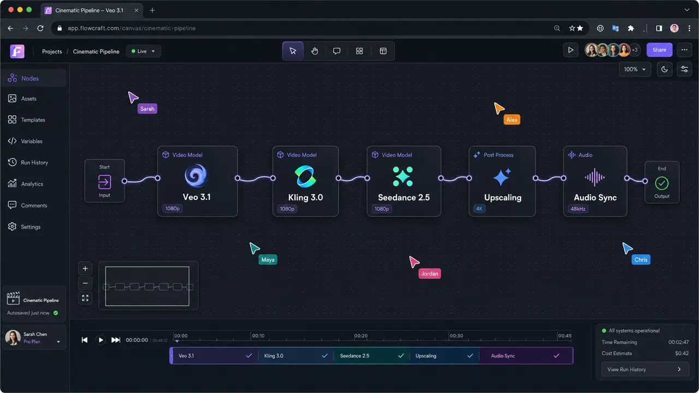Screen dimensions: 699x393
Task: Click the timeline playhead marker at 00:00
Action: 177,341
